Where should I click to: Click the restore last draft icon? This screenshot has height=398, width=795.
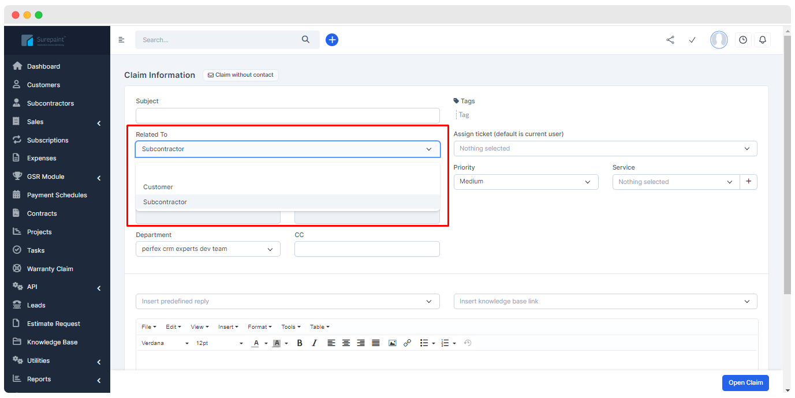(468, 343)
